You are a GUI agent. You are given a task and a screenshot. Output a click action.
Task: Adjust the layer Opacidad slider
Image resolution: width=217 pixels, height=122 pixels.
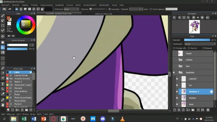(197, 40)
